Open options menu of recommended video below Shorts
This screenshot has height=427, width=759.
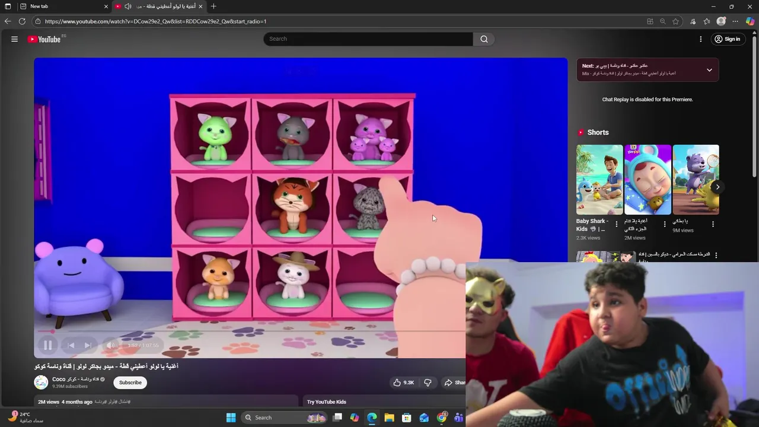716,255
